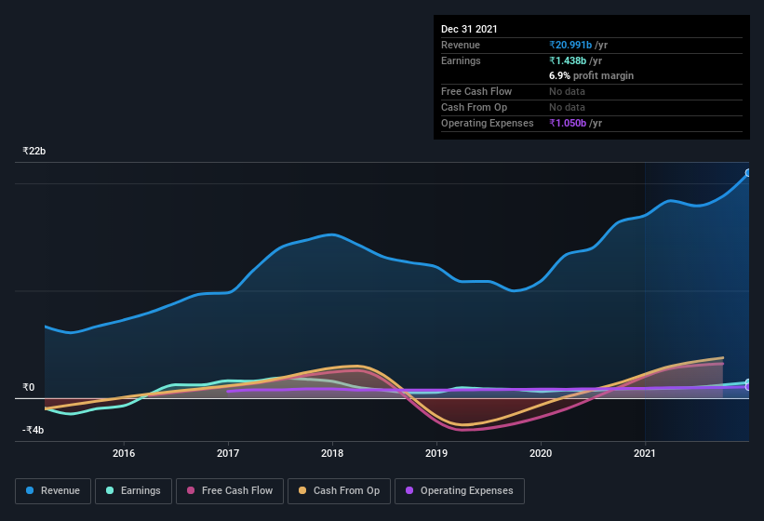
Task: Click the 2019 axis label
Action: (436, 453)
